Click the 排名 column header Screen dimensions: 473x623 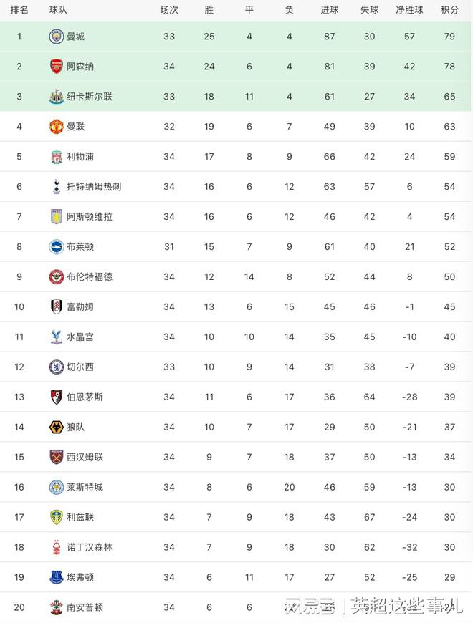click(x=19, y=10)
